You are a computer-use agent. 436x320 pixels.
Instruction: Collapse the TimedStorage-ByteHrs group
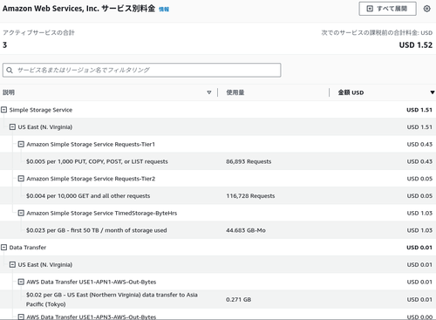[x=21, y=213]
